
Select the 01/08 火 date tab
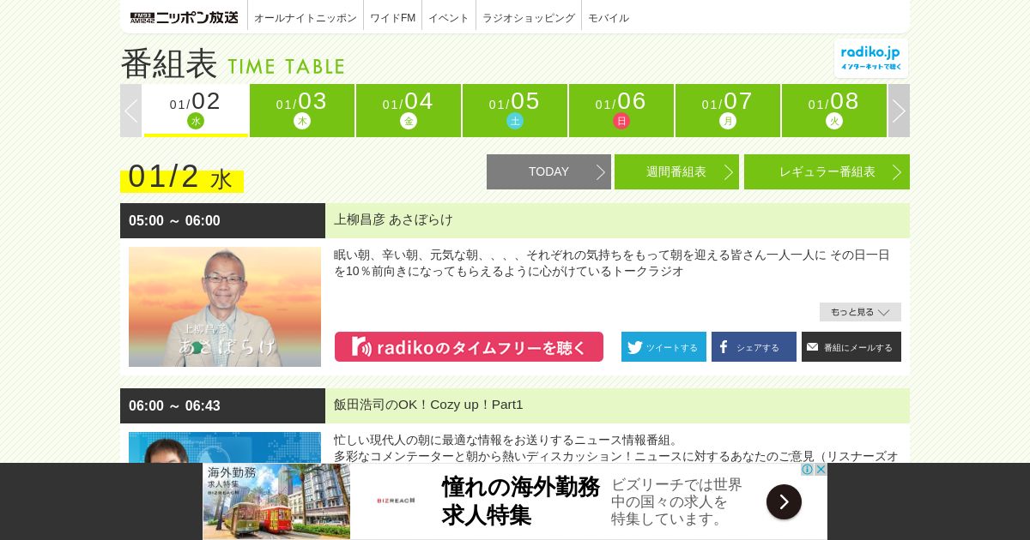coord(834,111)
